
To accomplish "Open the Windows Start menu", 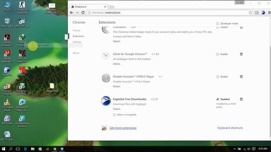I will 3,149.
